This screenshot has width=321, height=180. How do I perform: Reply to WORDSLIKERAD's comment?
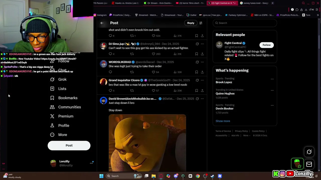(x=110, y=72)
